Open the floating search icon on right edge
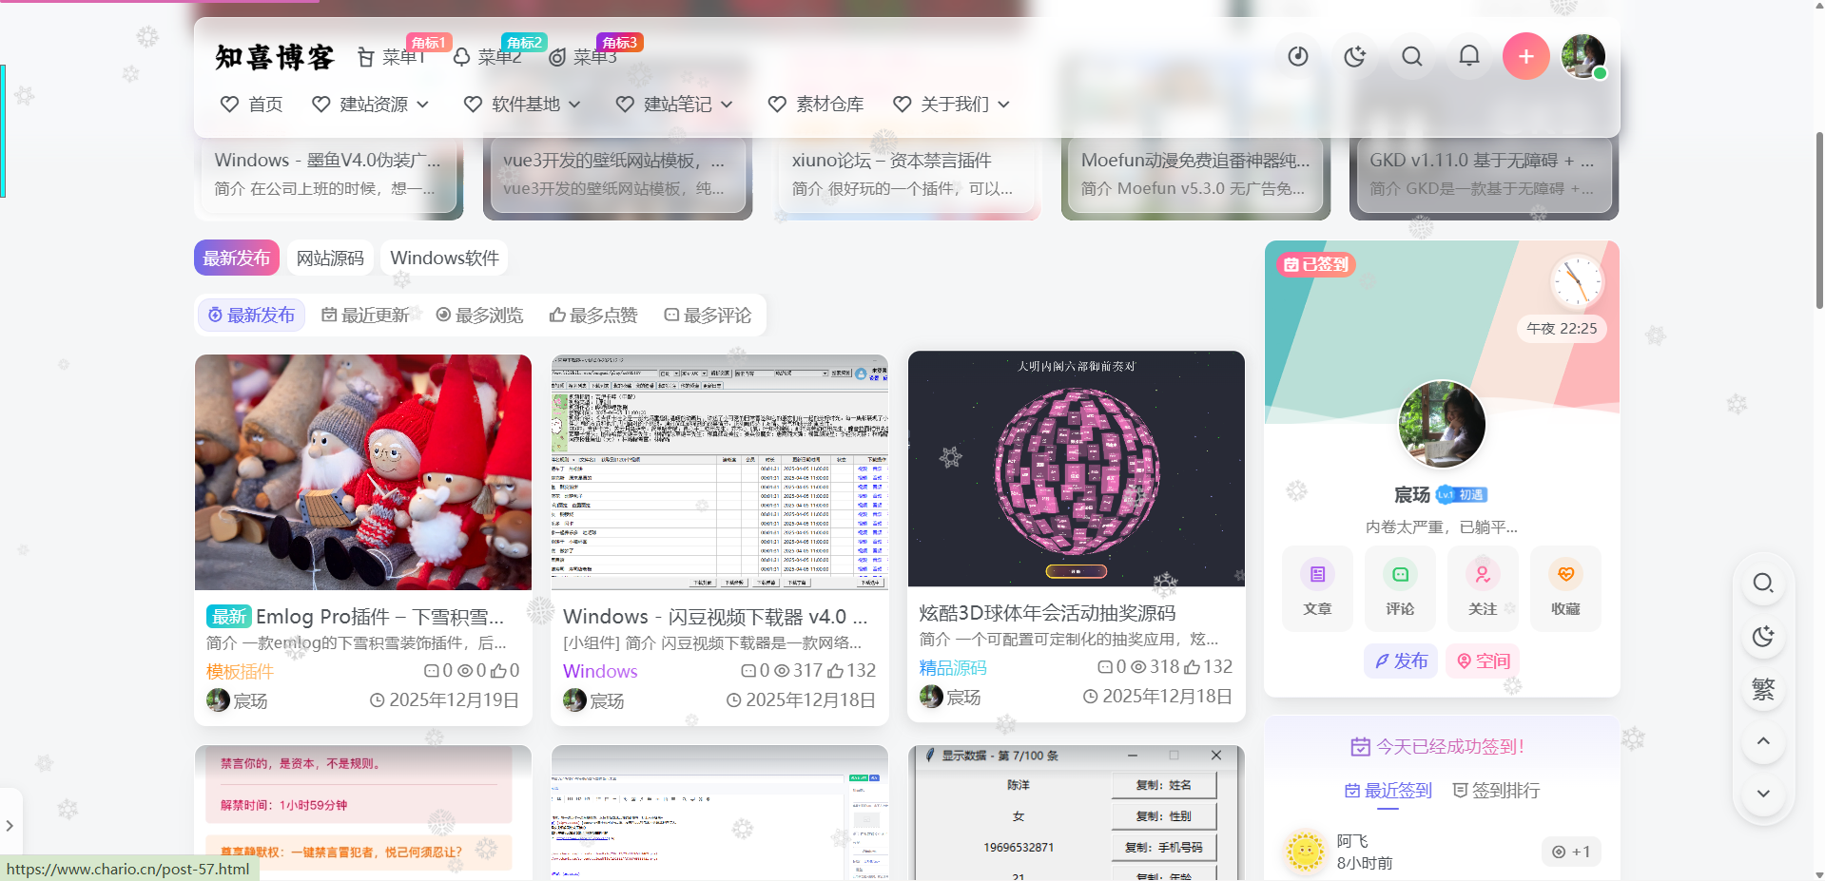The image size is (1825, 881). [1762, 583]
